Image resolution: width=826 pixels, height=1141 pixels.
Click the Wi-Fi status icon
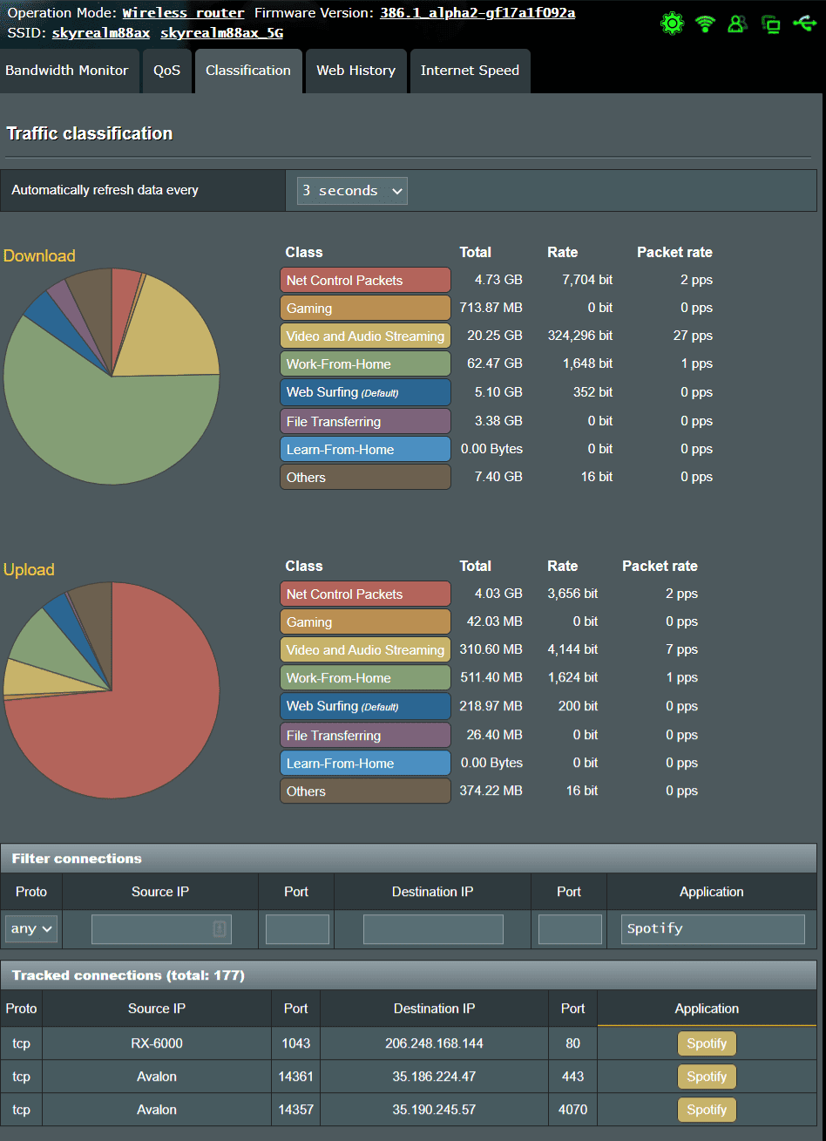(x=705, y=24)
